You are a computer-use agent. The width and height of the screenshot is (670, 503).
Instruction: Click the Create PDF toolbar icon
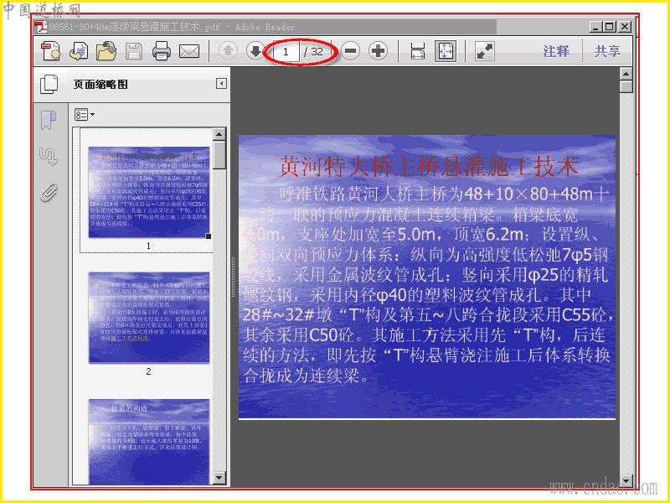point(51,51)
